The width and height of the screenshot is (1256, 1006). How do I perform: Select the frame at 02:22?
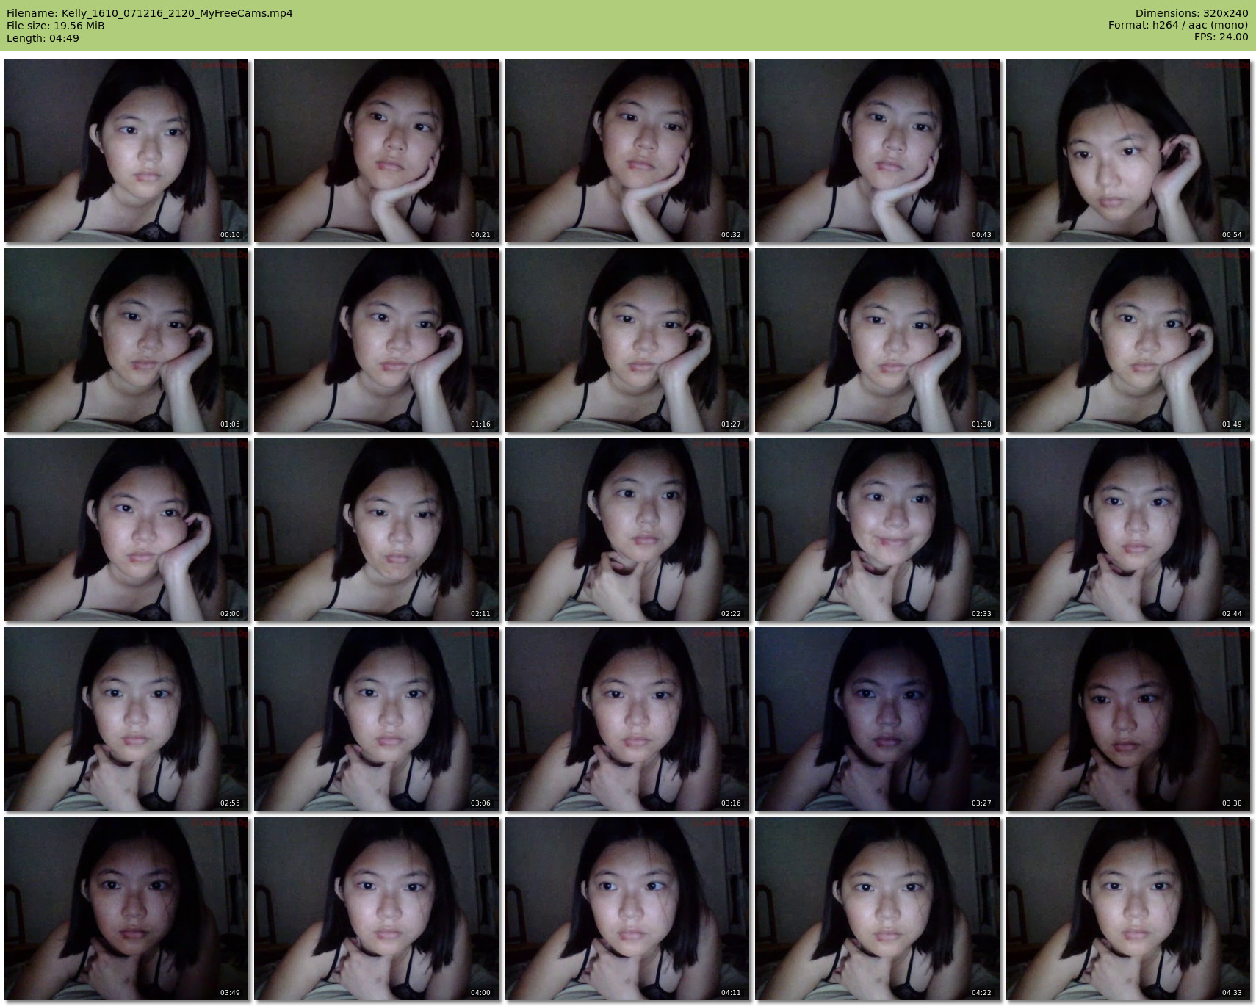coord(627,529)
